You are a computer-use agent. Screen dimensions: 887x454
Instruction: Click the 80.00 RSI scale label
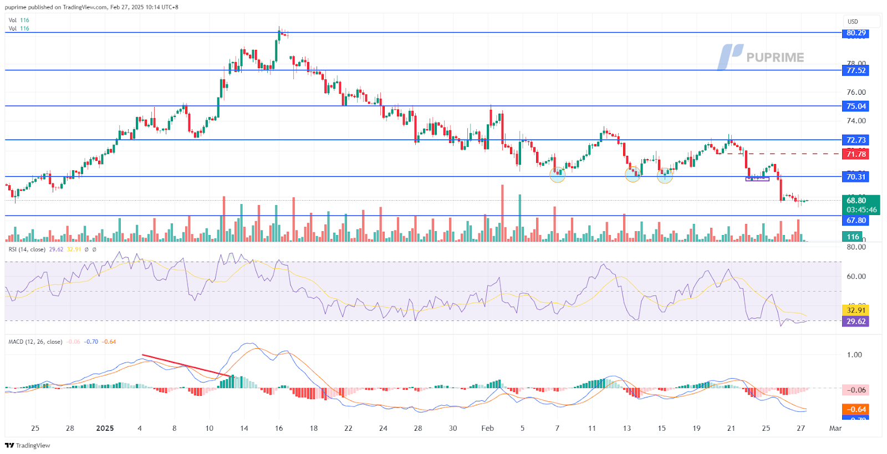coord(856,247)
